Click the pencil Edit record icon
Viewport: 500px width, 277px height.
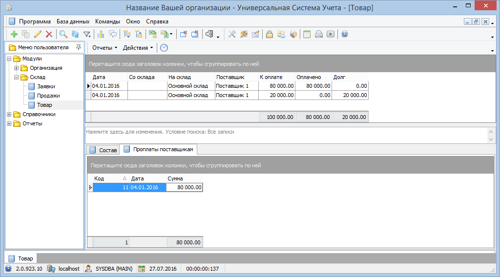[38, 34]
